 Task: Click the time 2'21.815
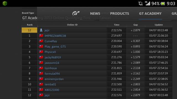point(116,68)
